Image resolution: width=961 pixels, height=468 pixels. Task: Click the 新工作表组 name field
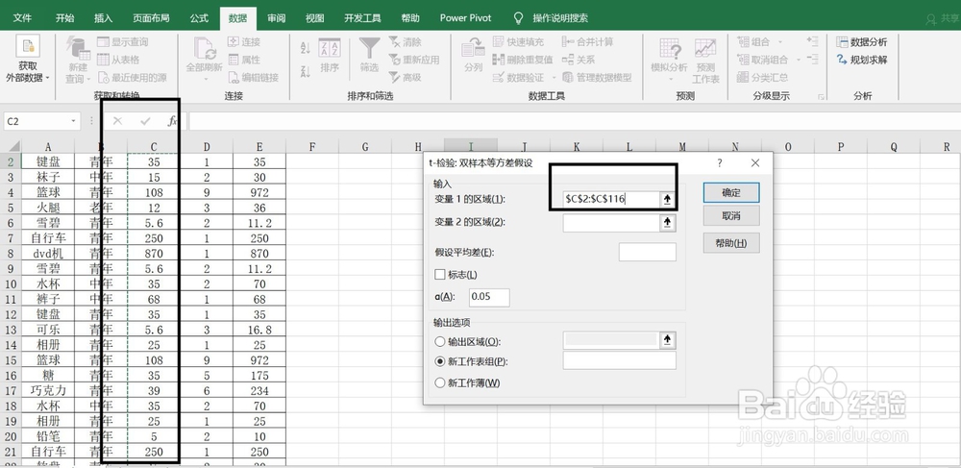pos(620,360)
